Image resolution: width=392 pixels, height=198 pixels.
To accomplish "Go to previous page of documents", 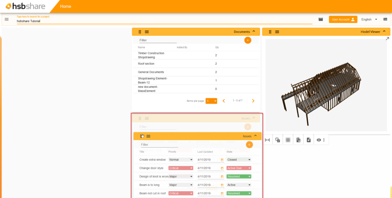I will pyautogui.click(x=224, y=101).
